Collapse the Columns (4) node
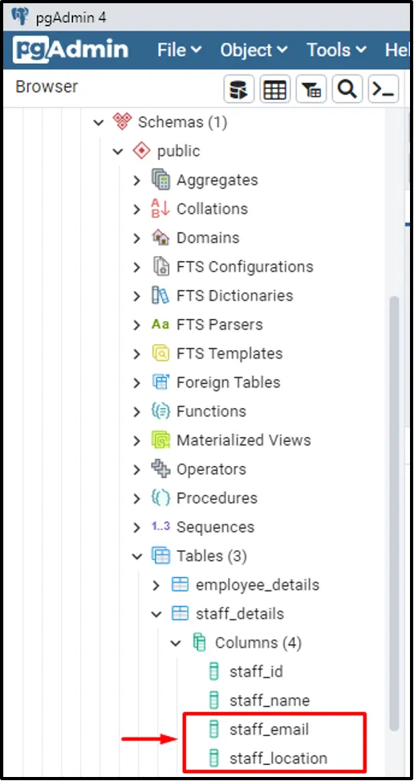This screenshot has width=414, height=781. (176, 643)
